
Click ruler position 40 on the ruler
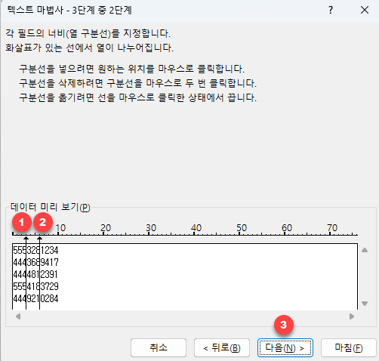(196, 228)
